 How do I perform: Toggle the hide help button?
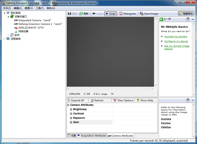point(186,14)
